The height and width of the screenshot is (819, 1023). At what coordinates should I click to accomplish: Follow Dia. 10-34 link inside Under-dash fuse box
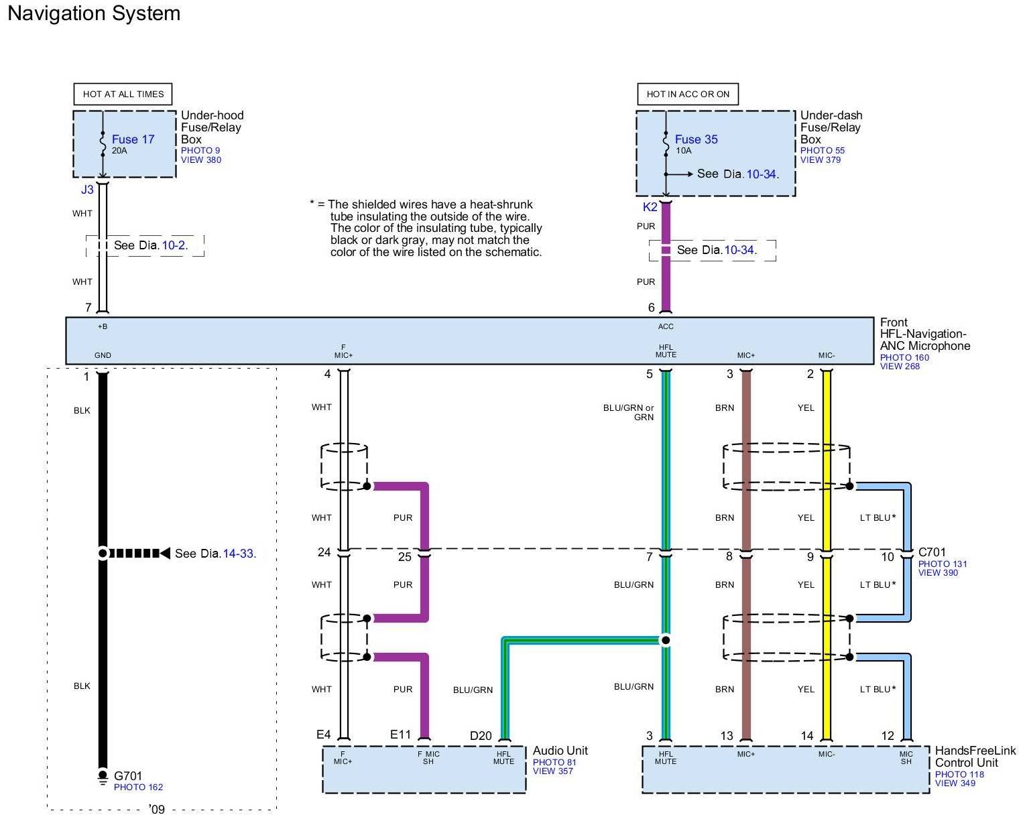click(x=762, y=174)
